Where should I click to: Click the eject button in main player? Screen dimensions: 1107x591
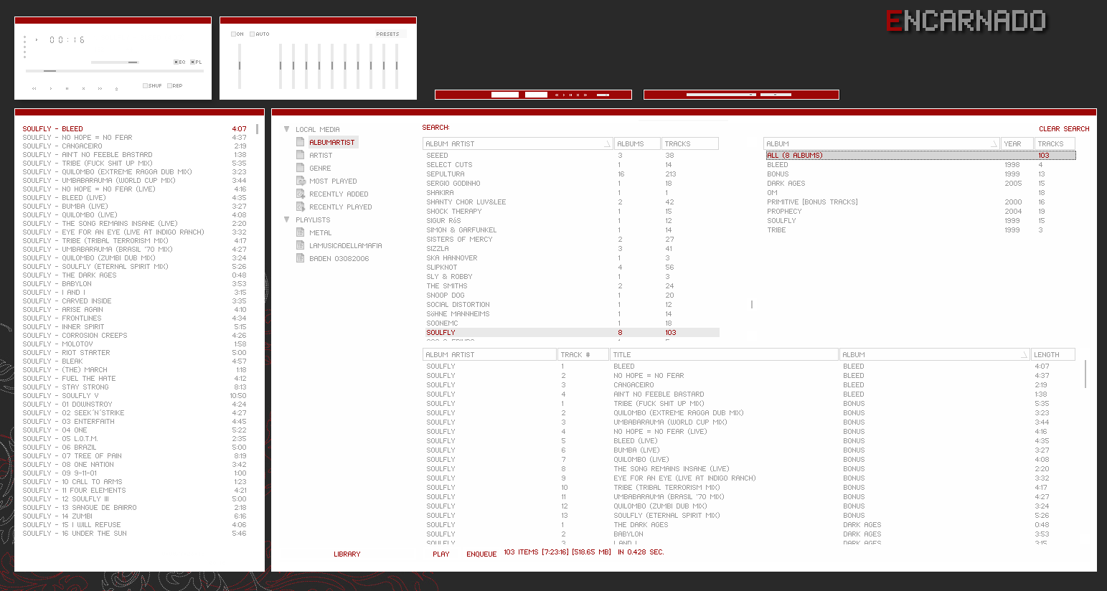pyautogui.click(x=116, y=89)
